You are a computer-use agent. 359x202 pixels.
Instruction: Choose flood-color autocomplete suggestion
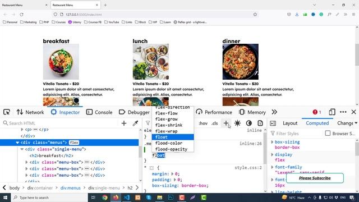pyautogui.click(x=173, y=143)
